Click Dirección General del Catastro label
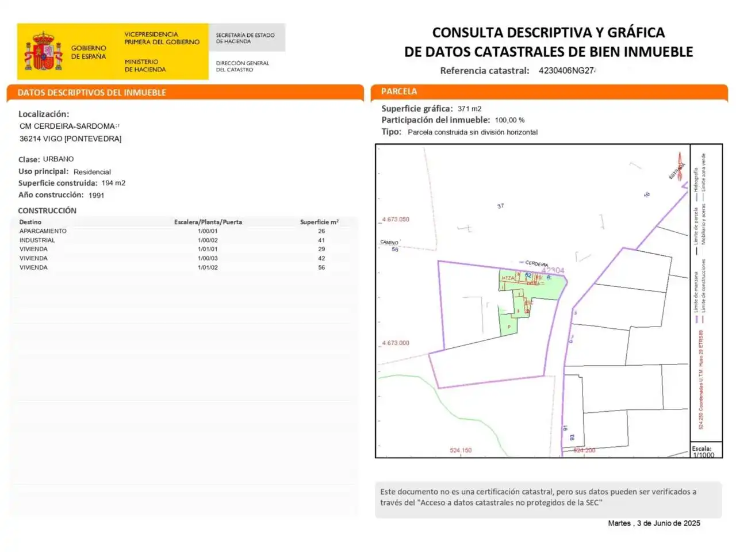This screenshot has height=552, width=736. click(242, 66)
